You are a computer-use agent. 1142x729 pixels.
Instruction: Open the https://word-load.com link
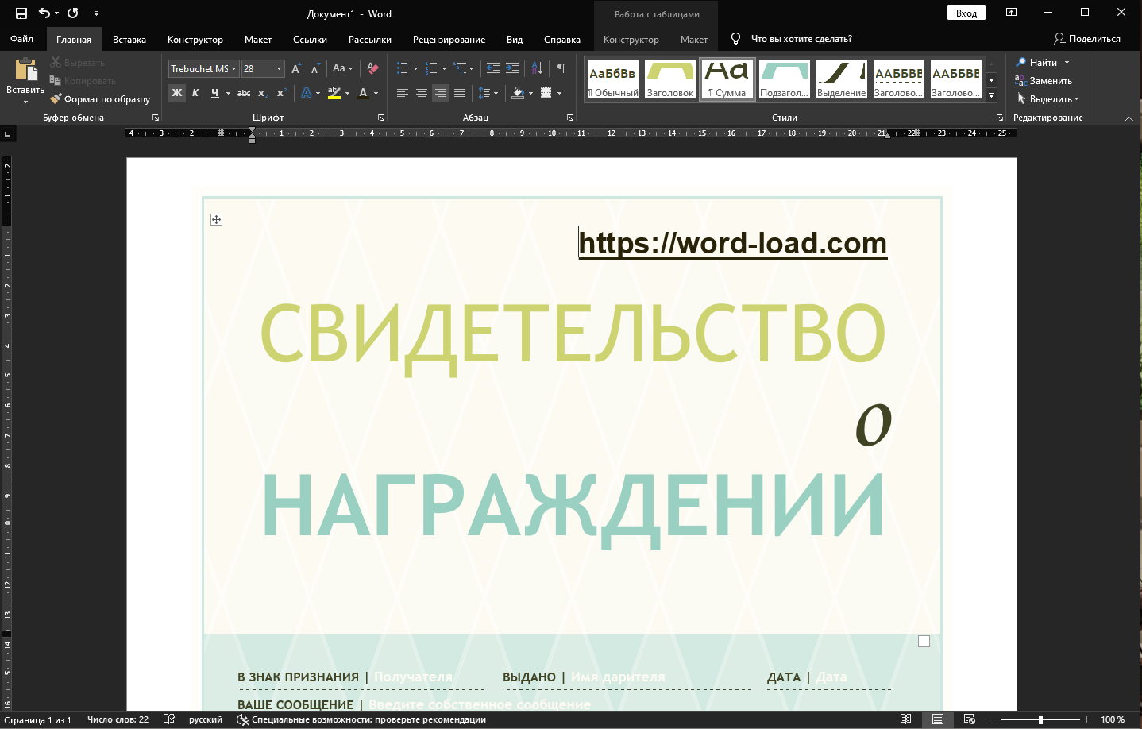click(732, 243)
